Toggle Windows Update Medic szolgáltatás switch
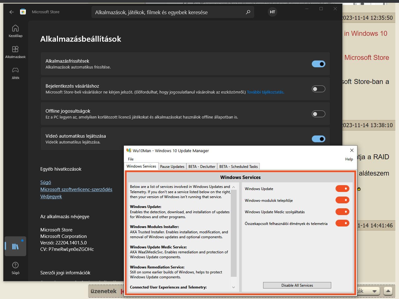Screen dimensions: 399x299 point(342,212)
